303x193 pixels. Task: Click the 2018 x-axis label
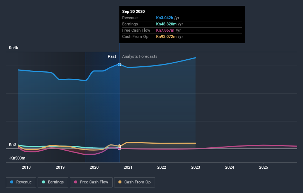point(26,167)
